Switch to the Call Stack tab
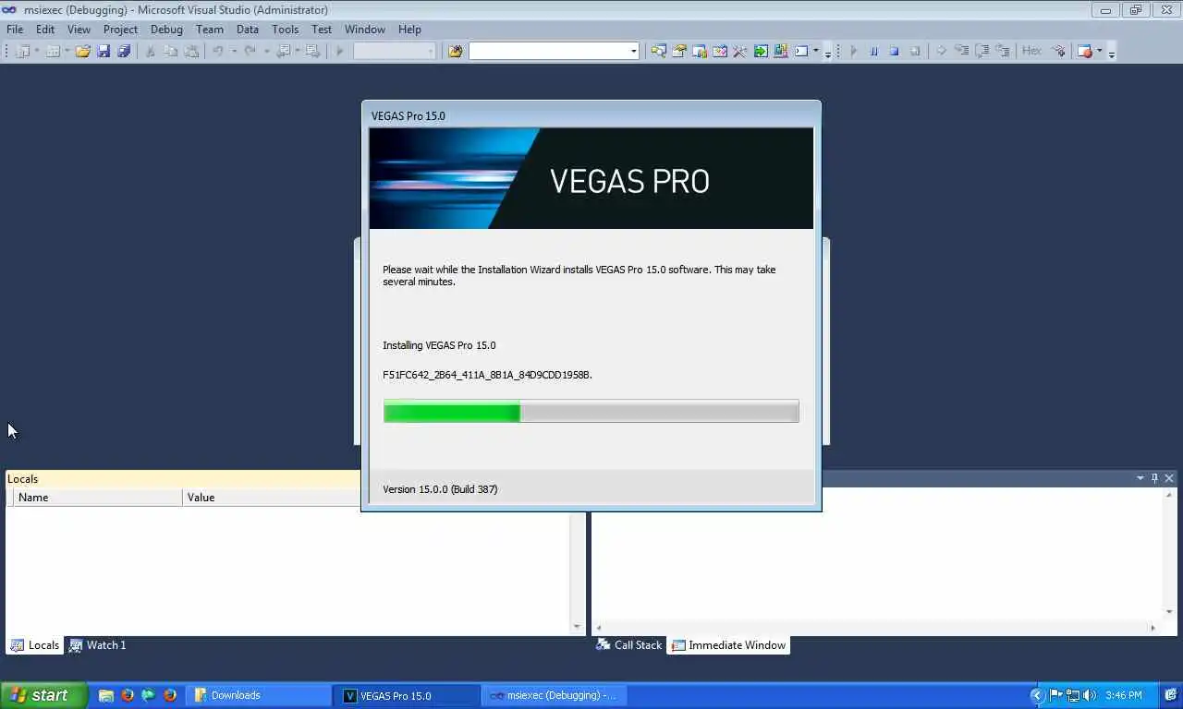Image resolution: width=1183 pixels, height=709 pixels. [x=629, y=645]
